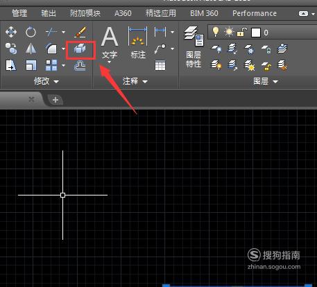The height and width of the screenshot is (287, 317).
Task: Switch to 精选应用 ribbon tab
Action: [161, 13]
